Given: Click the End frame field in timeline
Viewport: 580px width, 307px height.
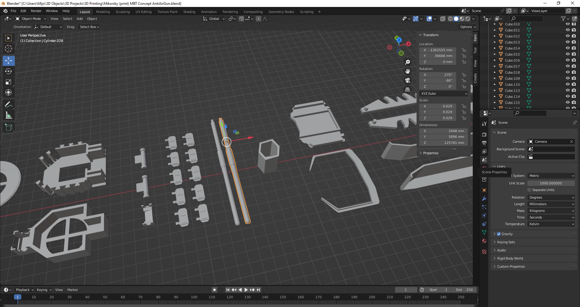Looking at the screenshot, I should coord(465,290).
